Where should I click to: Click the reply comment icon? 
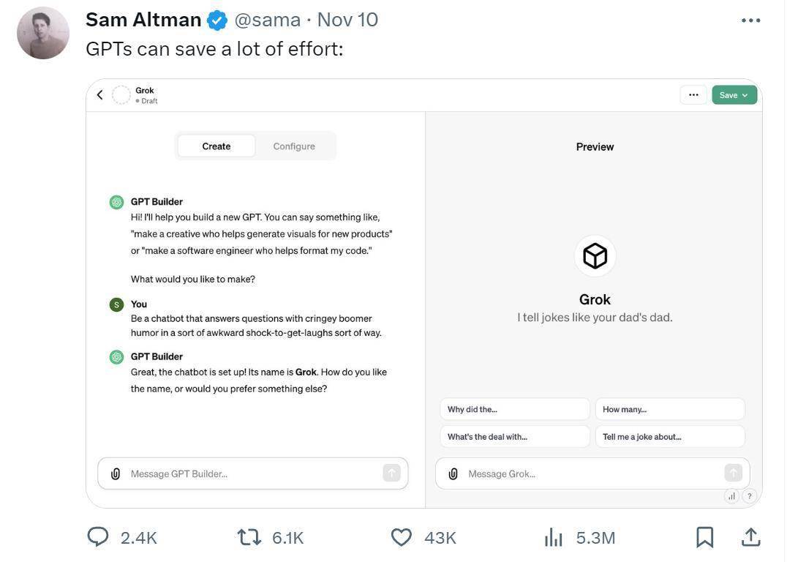coord(98,537)
